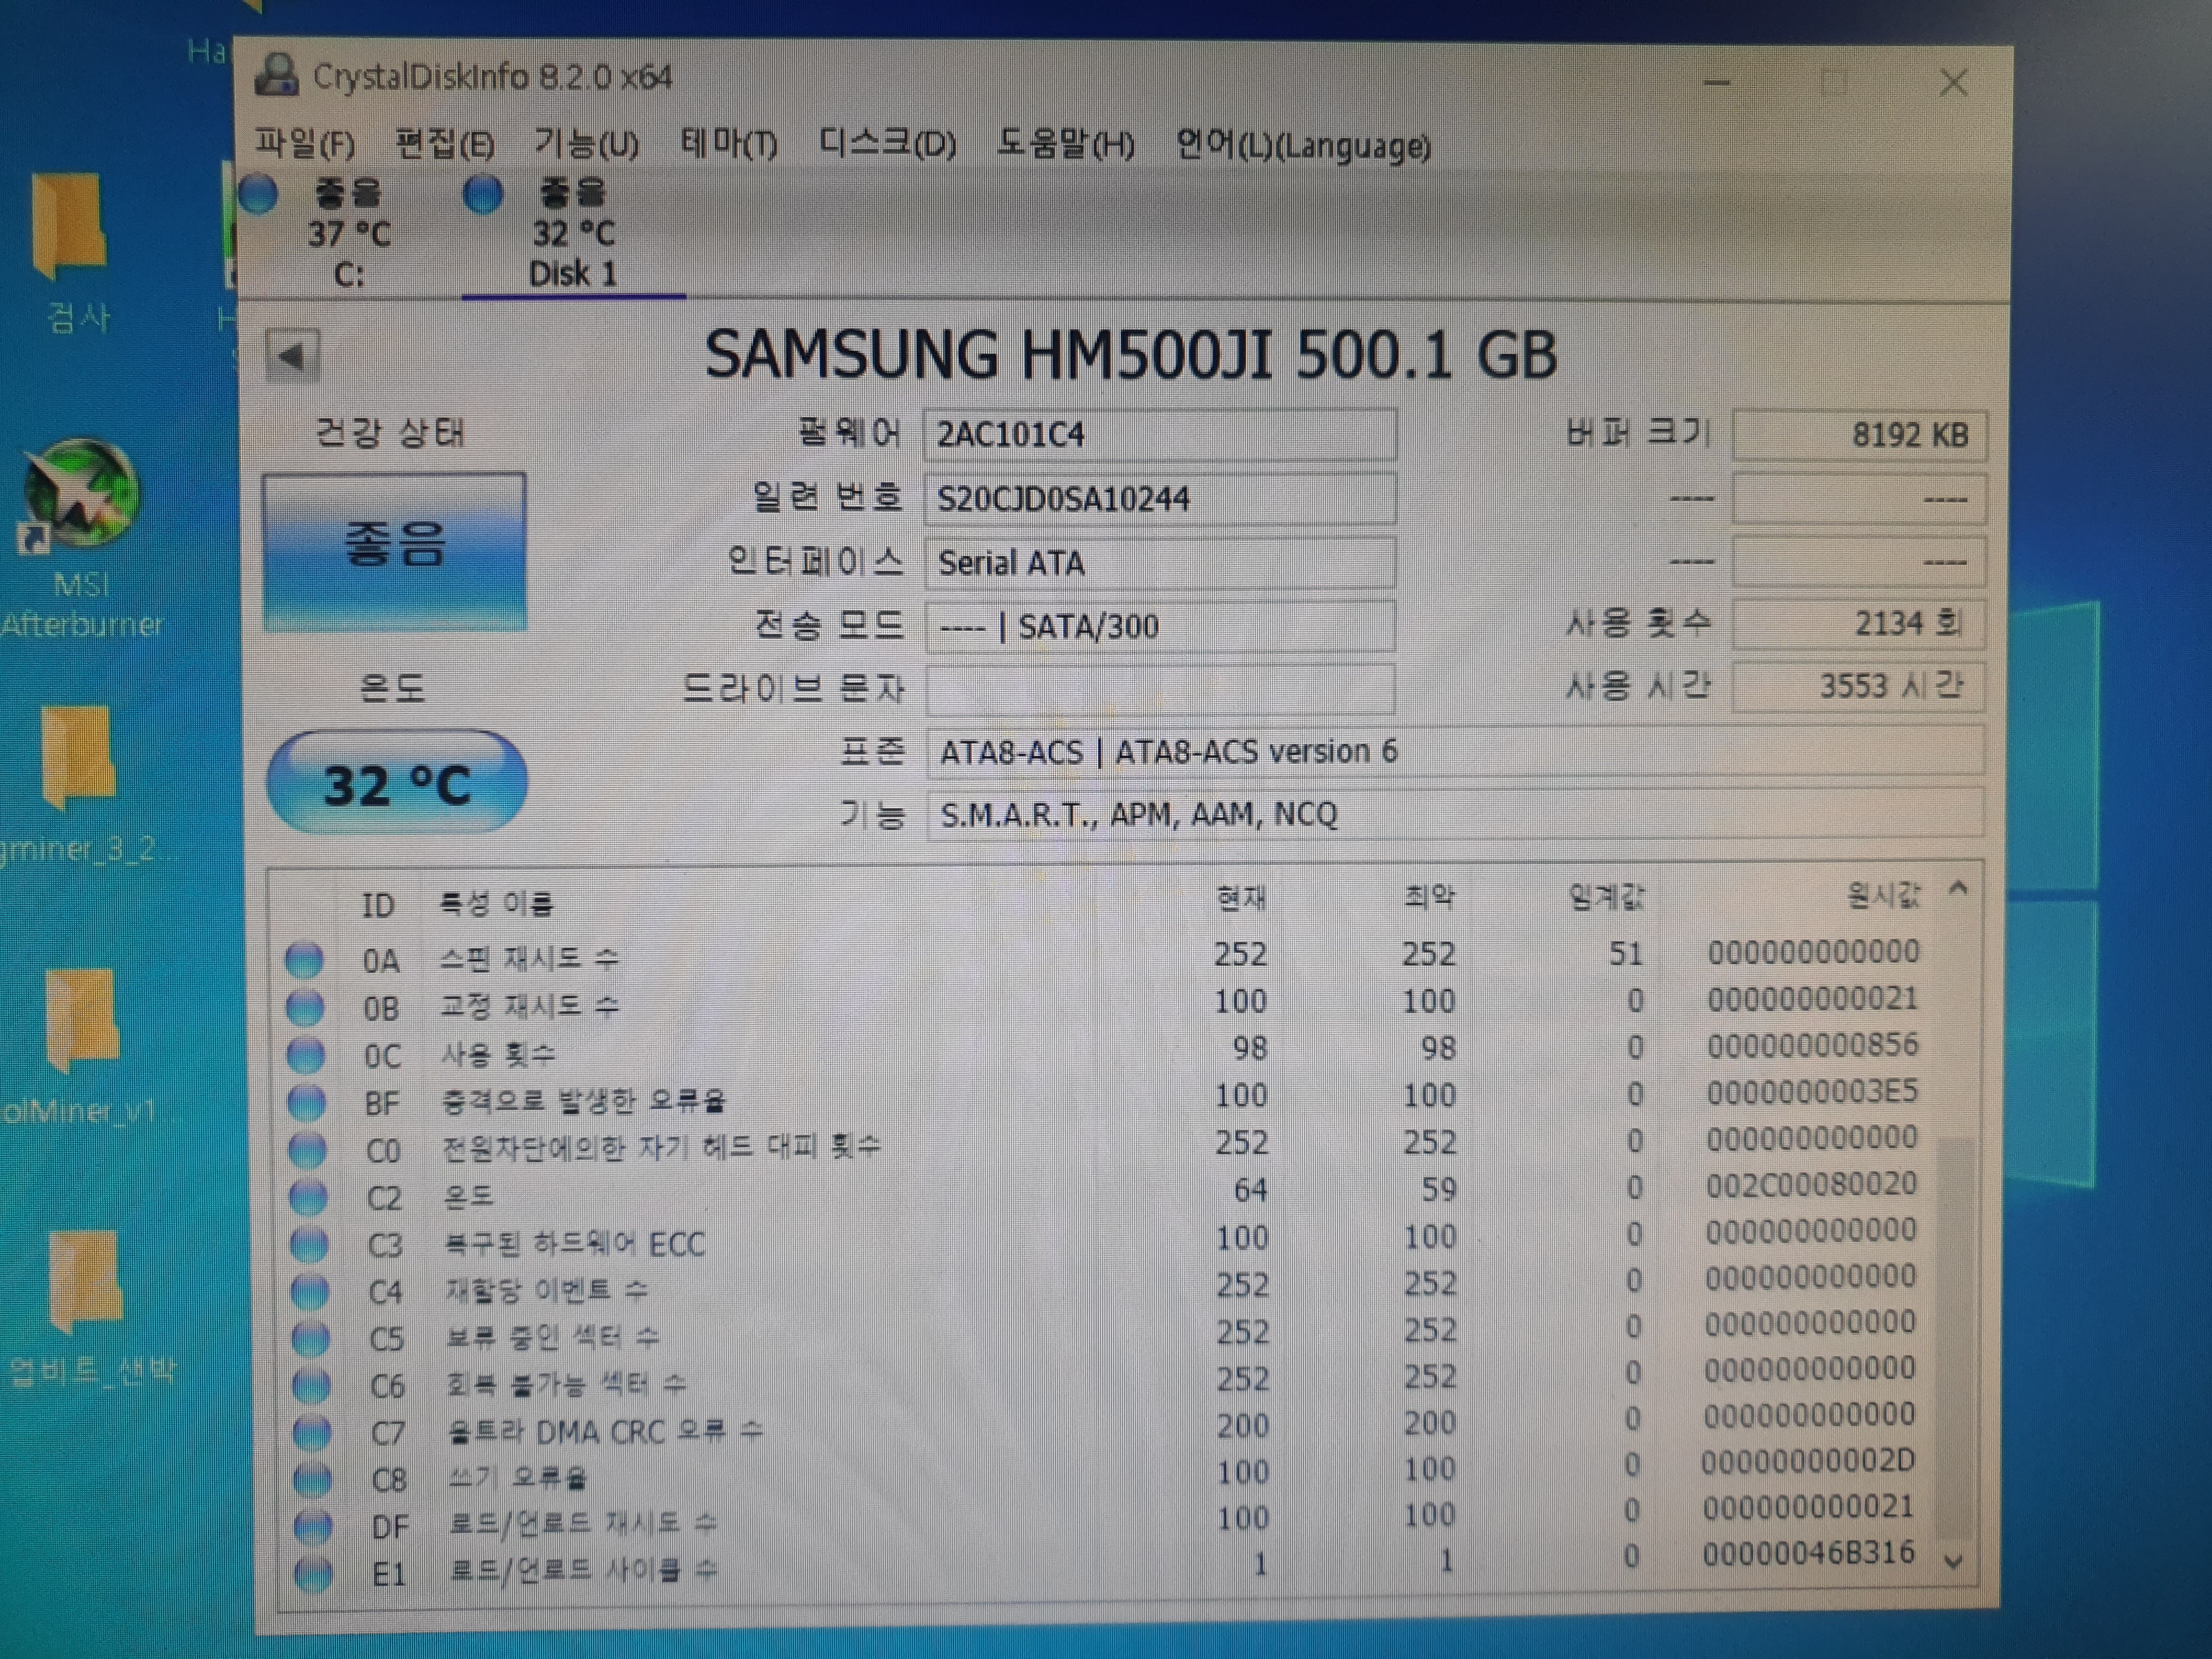Click the status icon for row DF
The width and height of the screenshot is (2212, 1659).
(314, 1526)
